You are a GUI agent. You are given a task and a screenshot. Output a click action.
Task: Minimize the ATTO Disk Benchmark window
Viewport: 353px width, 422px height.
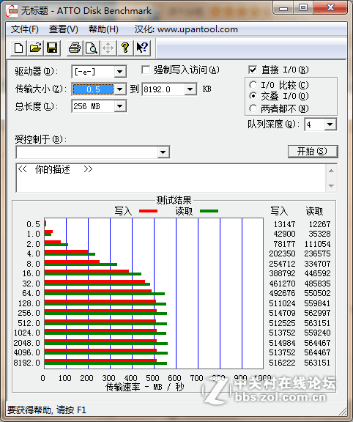click(x=283, y=8)
